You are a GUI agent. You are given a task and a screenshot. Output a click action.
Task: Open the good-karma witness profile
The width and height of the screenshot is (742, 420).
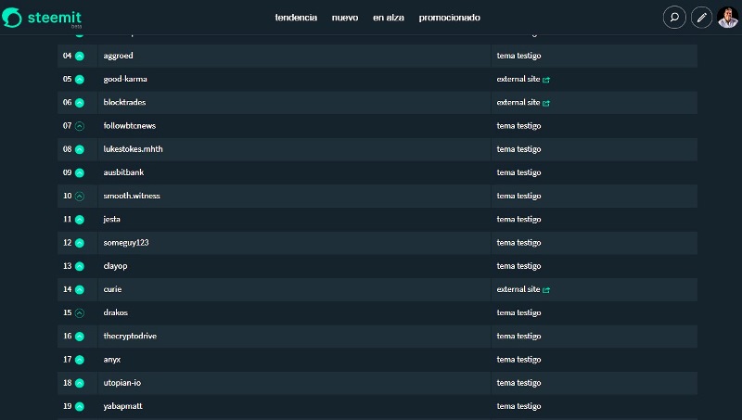point(125,79)
